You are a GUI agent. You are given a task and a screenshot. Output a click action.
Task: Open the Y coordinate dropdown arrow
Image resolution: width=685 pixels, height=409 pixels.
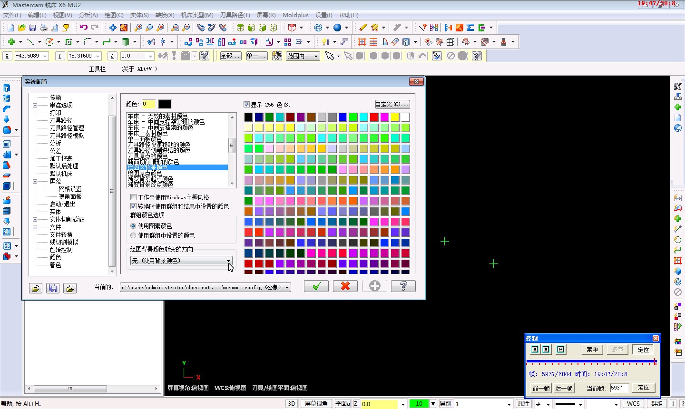(x=98, y=56)
